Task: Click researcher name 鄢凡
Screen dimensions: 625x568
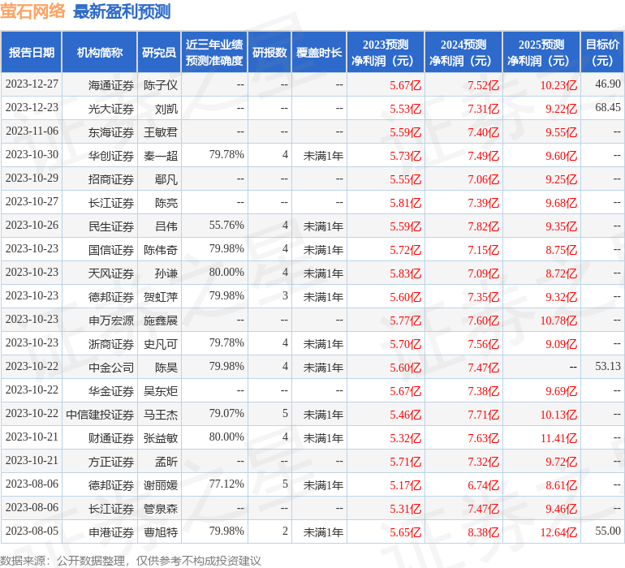Action: [x=166, y=179]
